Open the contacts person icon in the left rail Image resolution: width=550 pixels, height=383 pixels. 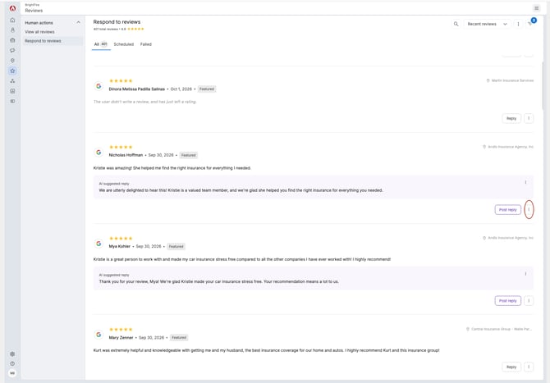pyautogui.click(x=12, y=30)
